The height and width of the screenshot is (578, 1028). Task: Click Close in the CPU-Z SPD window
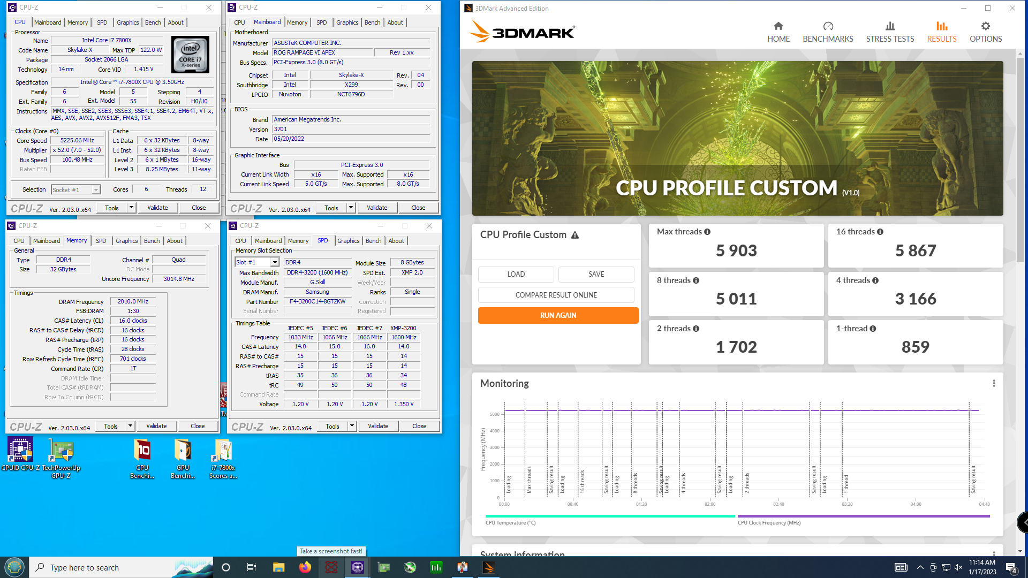coord(419,426)
